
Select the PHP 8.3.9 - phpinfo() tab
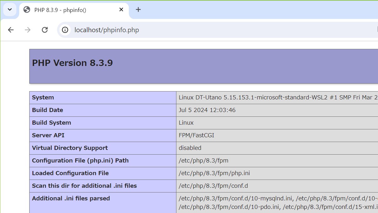coord(74,10)
